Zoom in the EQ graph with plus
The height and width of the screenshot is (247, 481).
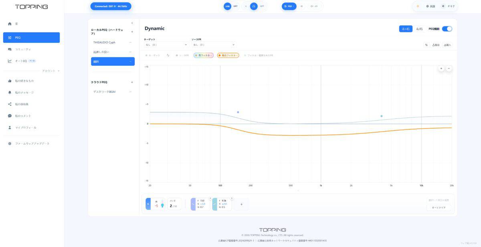441,68
